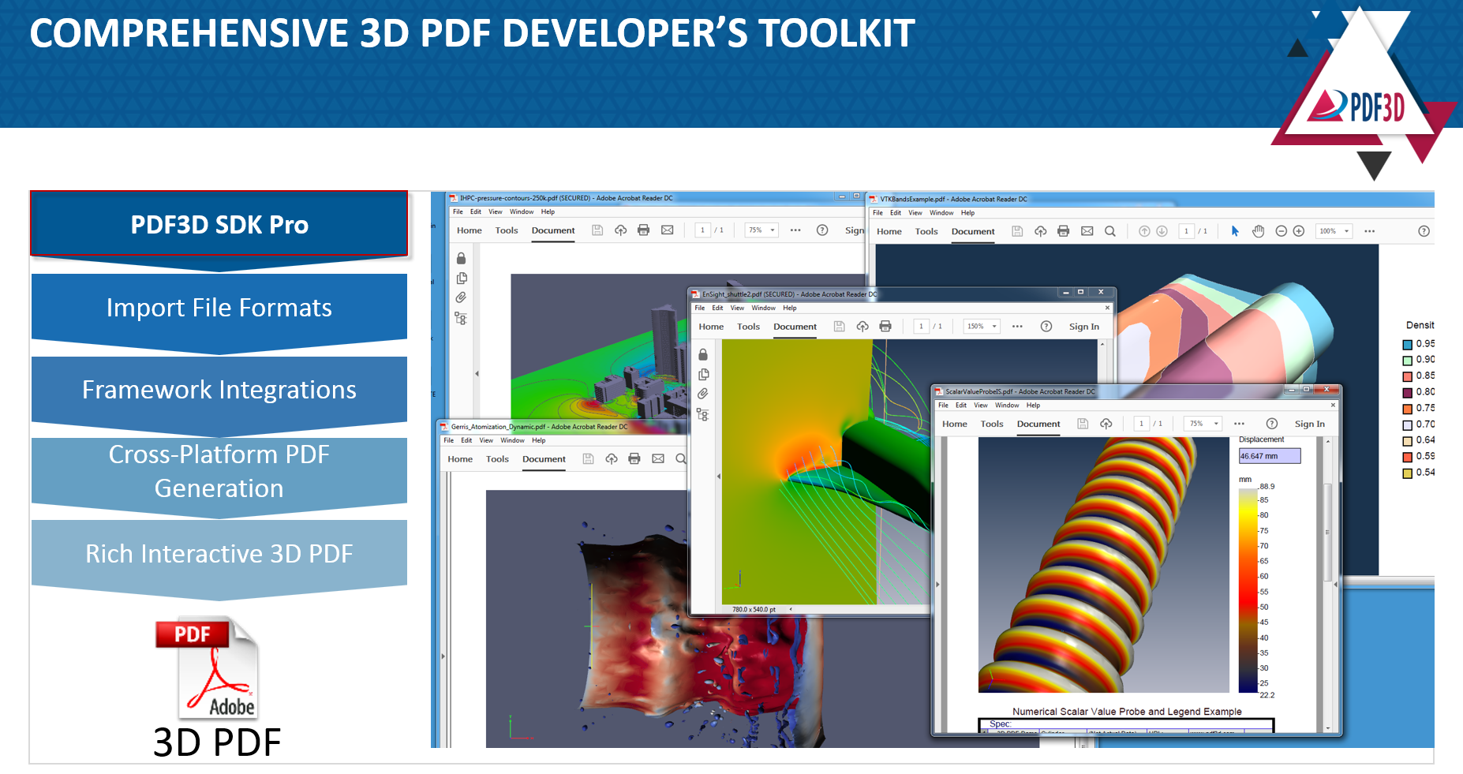
Task: Click page number field in VTKBandsExample toolbar
Action: click(1186, 231)
